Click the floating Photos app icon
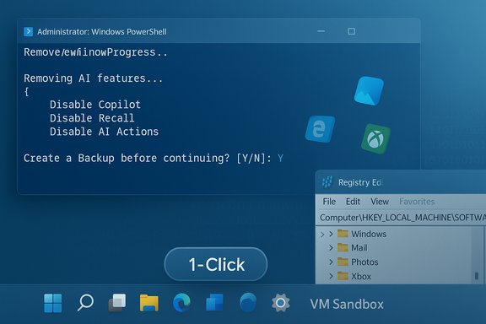Screen dimensions: 486x324 click(x=369, y=91)
